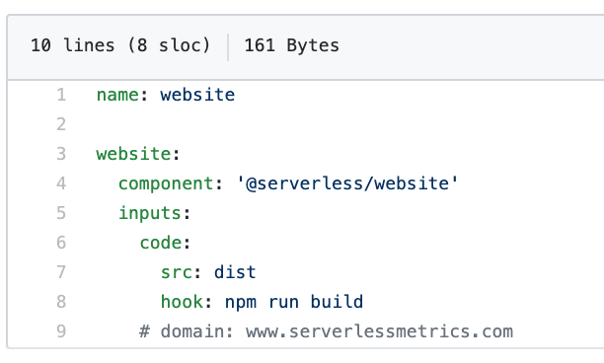
Task: Click line number 5
Action: point(61,213)
